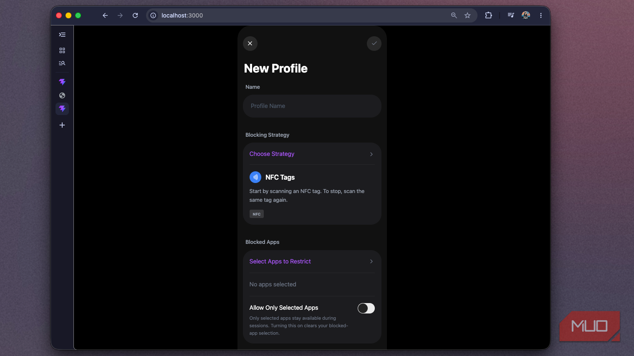Toggle the sidebar collapse icon
634x356 pixels.
tap(62, 35)
